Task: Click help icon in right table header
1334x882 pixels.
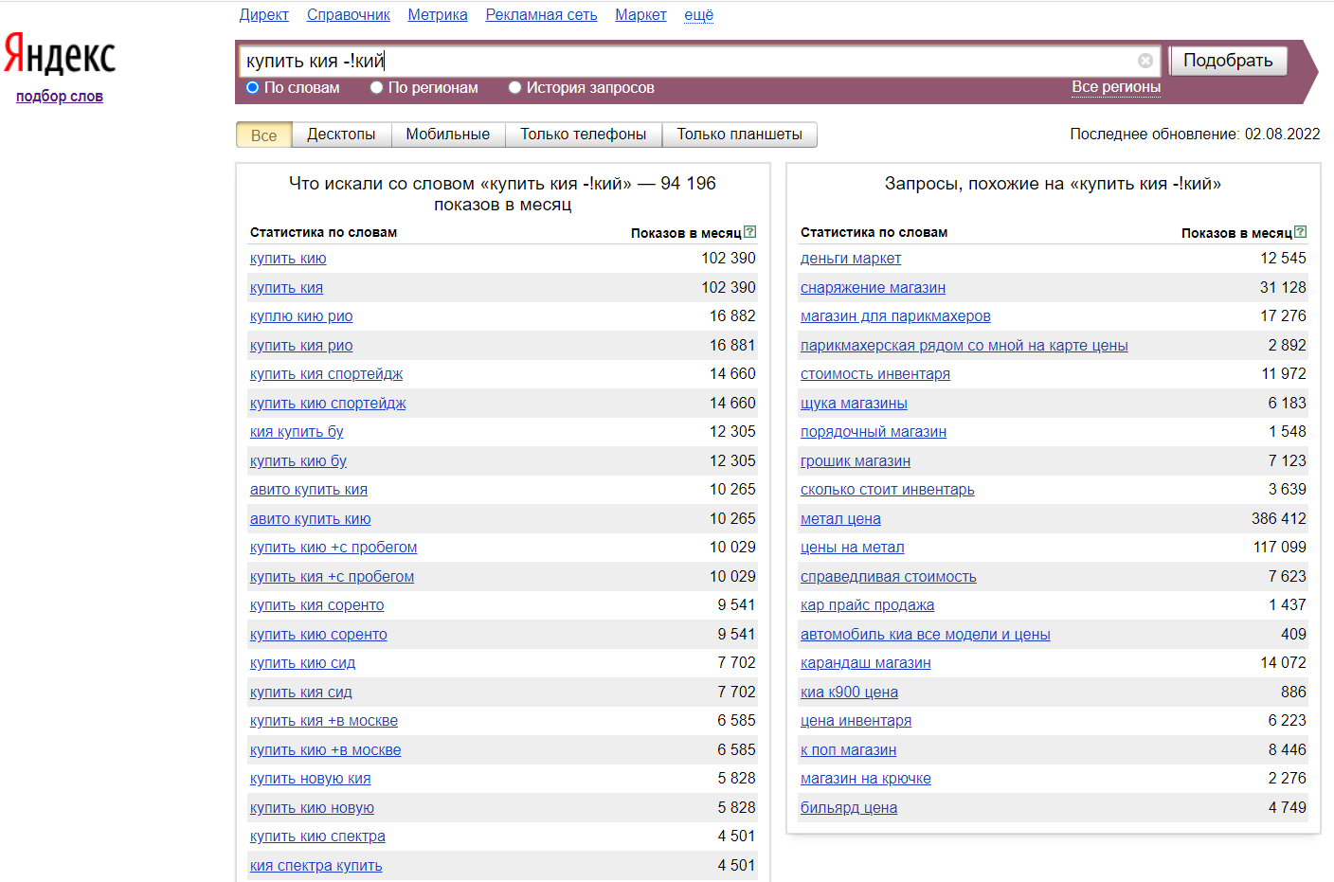Action: coord(1301,232)
